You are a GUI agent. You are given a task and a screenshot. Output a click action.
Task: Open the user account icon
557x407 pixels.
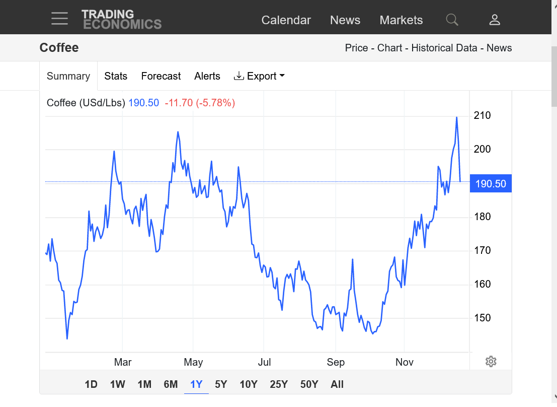(x=495, y=20)
